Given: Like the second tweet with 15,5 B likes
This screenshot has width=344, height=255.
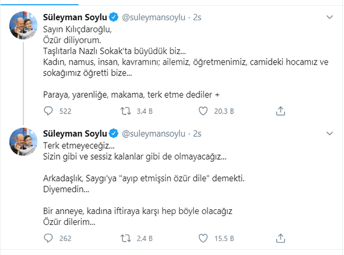Looking at the screenshot, I should [204, 238].
